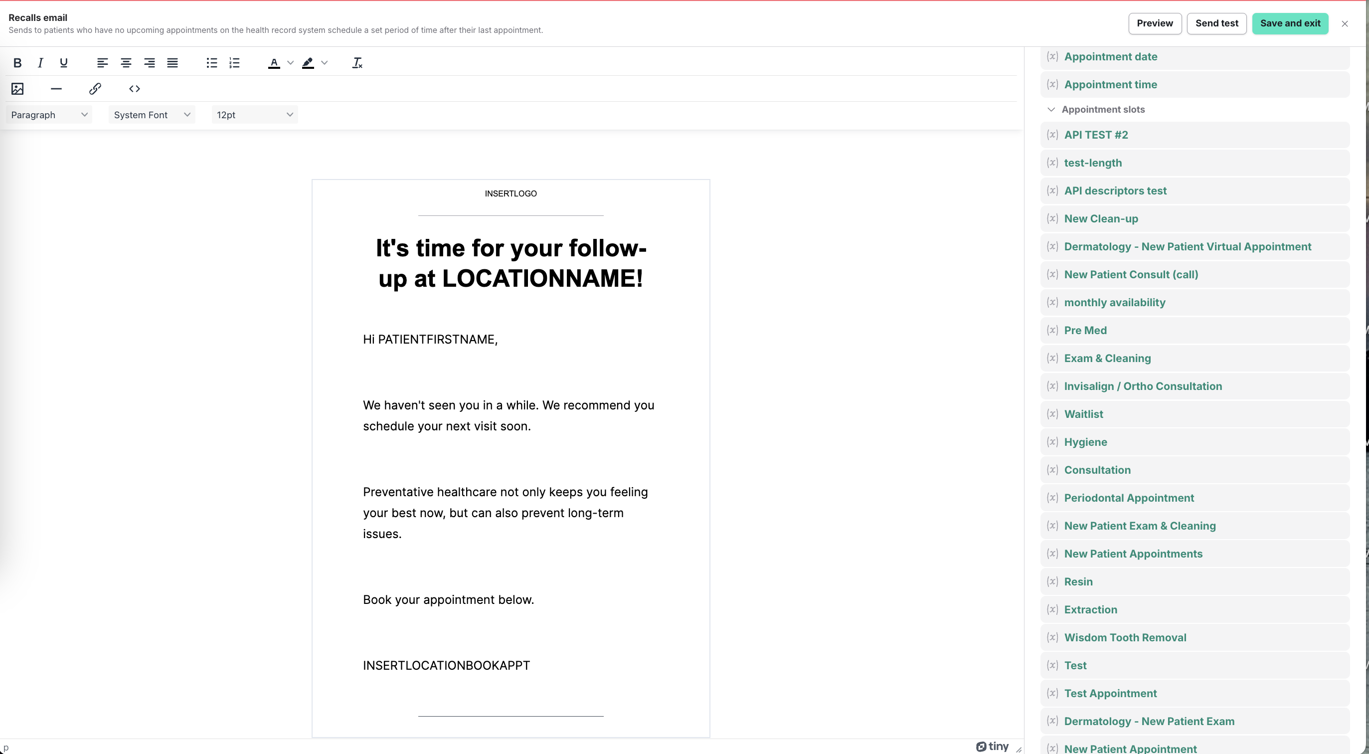
Task: Open source code view
Action: [135, 88]
